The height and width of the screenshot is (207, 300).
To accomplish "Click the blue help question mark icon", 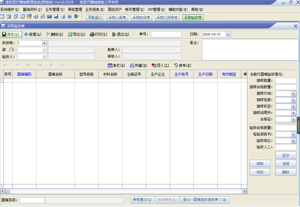I will pos(70,17).
